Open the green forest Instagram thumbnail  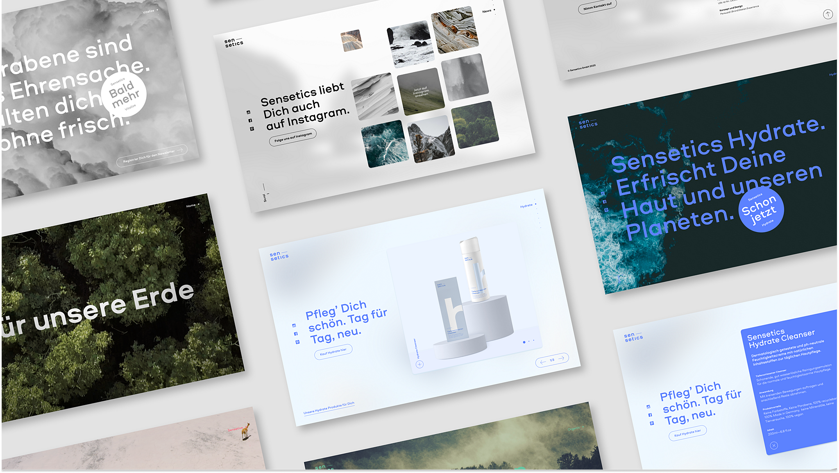coord(475,125)
